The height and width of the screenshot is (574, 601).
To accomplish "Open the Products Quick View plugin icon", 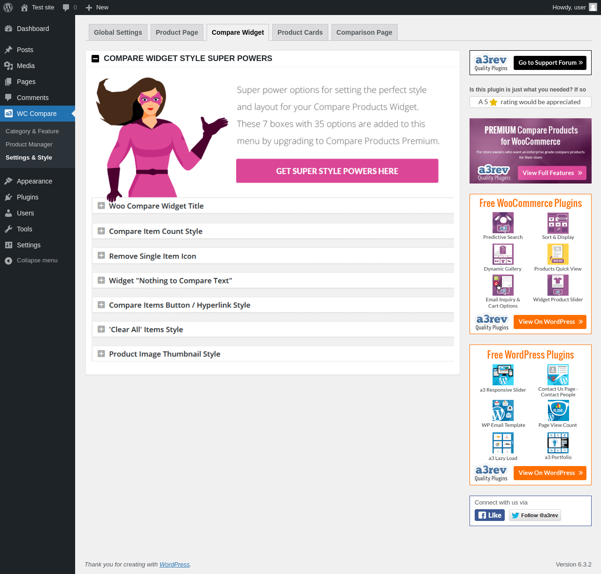I will click(x=558, y=254).
